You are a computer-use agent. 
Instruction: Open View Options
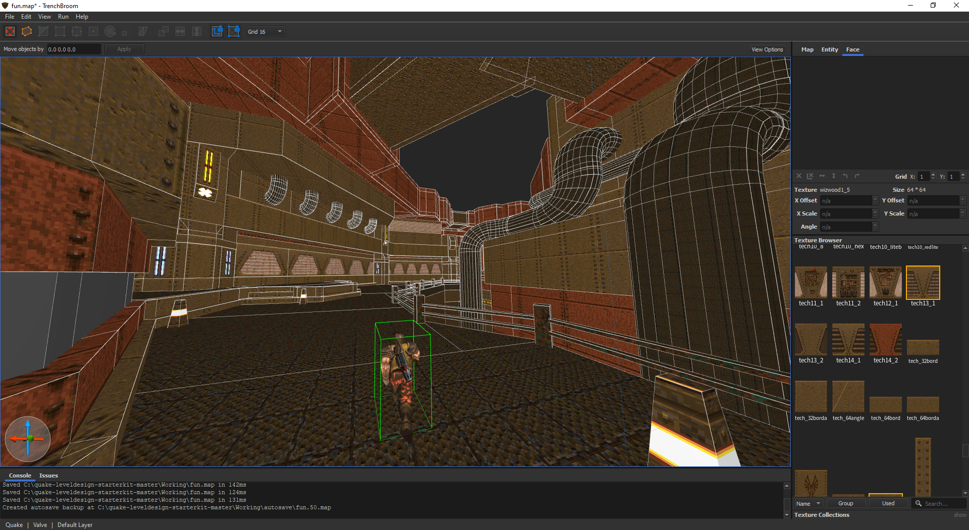tap(767, 49)
